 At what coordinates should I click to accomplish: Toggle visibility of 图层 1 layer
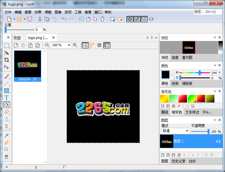[x=218, y=141]
